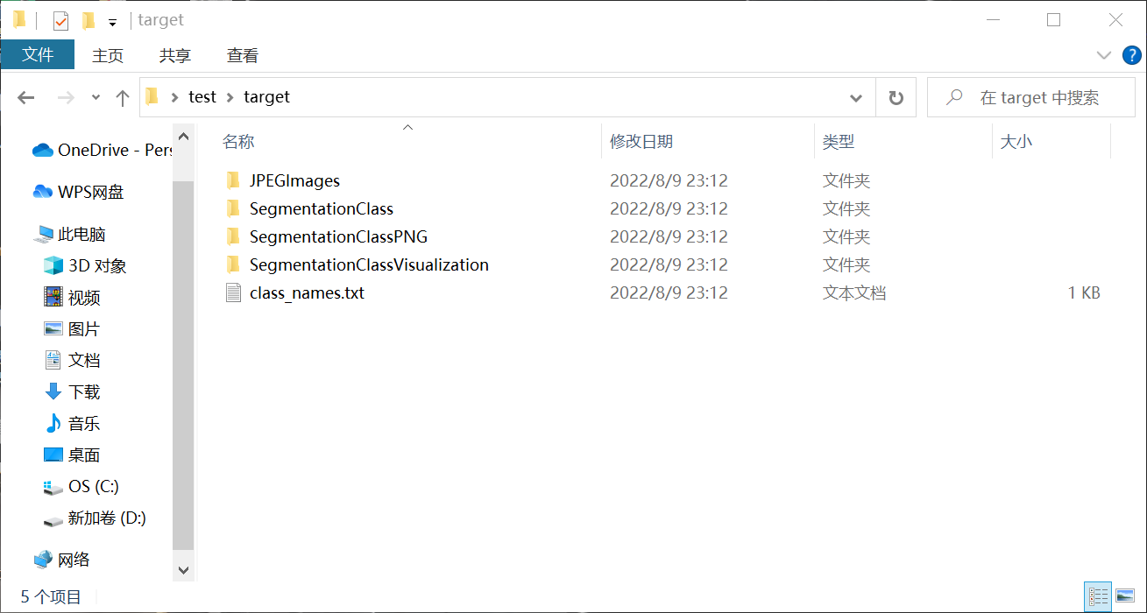Viewport: 1147px width, 613px height.
Task: Switch to the 共享 ribbon tab
Action: click(175, 55)
